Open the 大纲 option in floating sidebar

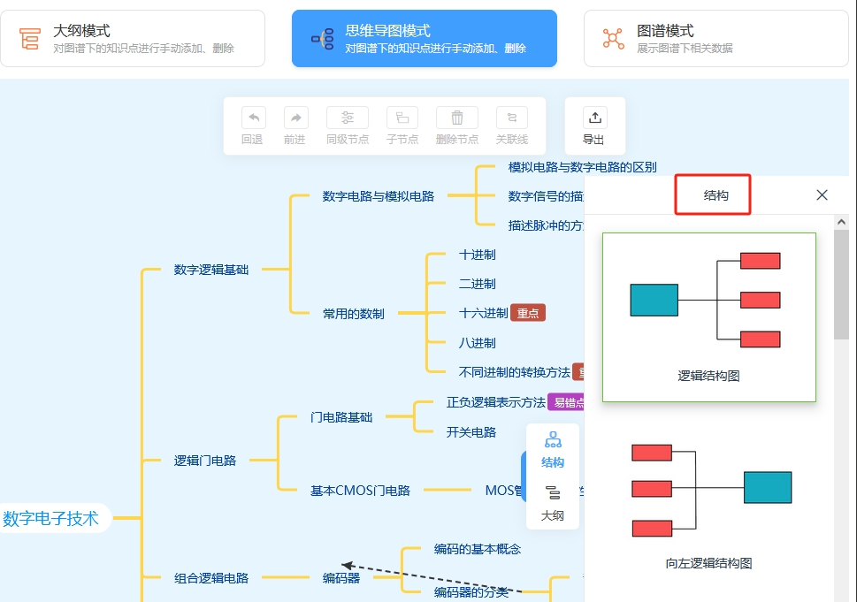(x=553, y=502)
